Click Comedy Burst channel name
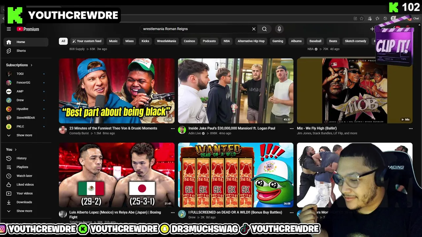 pos(79,133)
